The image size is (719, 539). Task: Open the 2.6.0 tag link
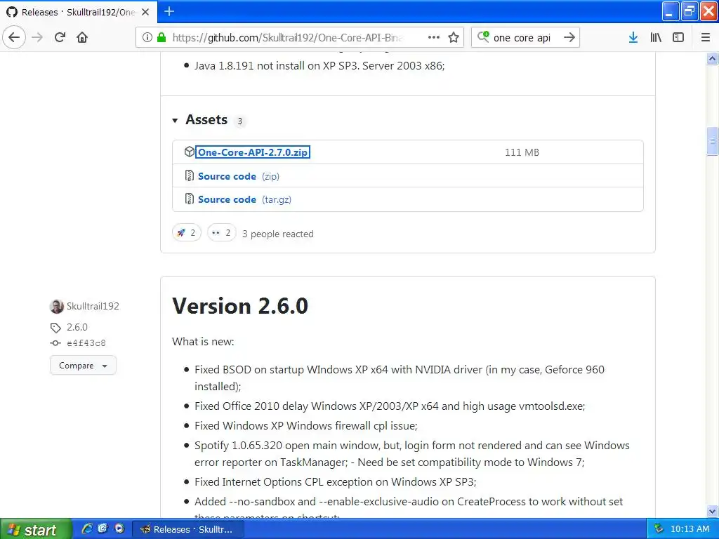coord(77,327)
